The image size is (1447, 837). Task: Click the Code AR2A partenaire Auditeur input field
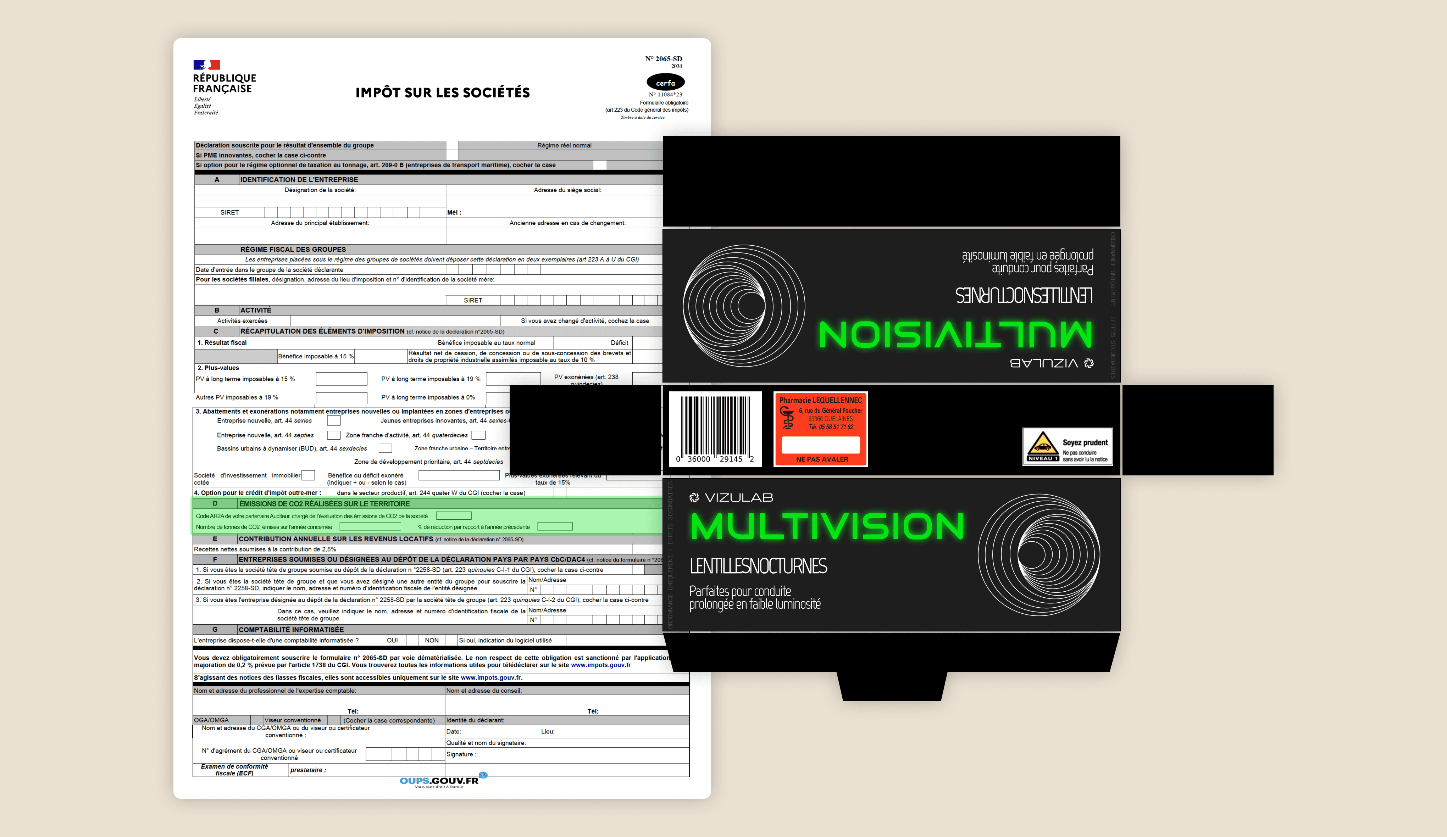click(454, 516)
